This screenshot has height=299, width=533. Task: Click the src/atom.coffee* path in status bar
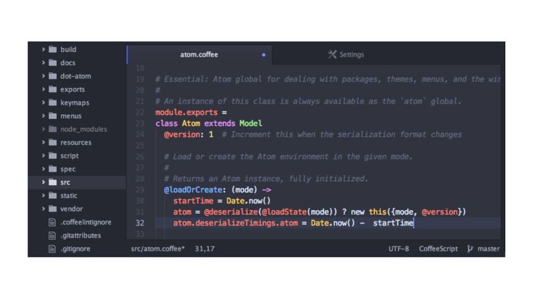pos(158,249)
